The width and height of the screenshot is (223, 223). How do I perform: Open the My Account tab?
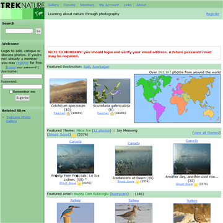click(x=109, y=5)
